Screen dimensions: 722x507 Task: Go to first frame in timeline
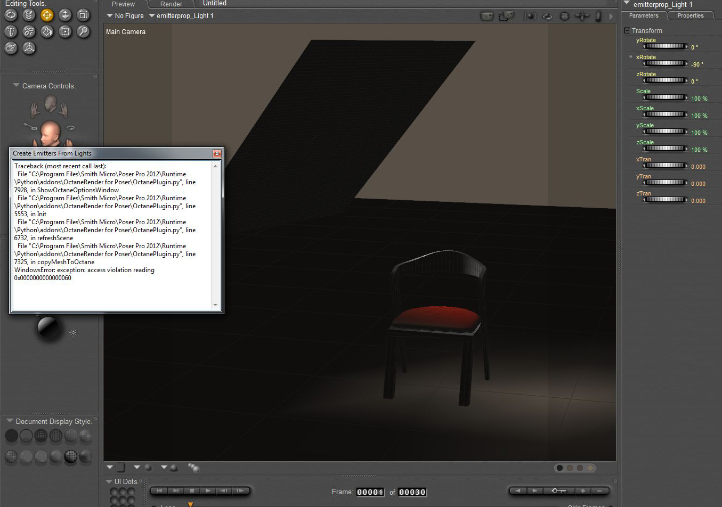[159, 490]
